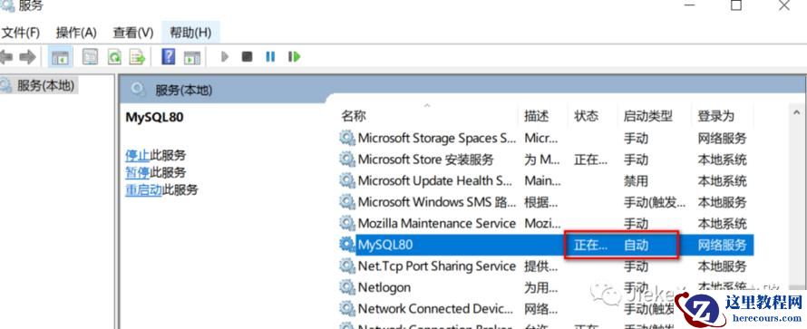Select the Microsoft Store 安装服务 name
Image resolution: width=807 pixels, height=329 pixels.
pyautogui.click(x=425, y=160)
